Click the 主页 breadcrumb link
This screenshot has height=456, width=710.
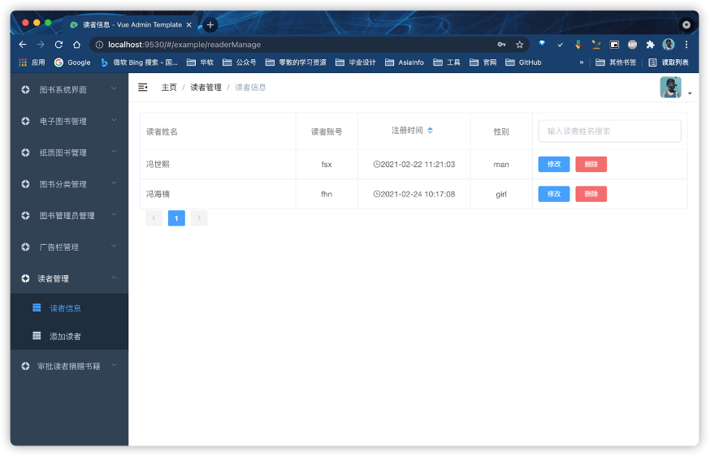169,88
